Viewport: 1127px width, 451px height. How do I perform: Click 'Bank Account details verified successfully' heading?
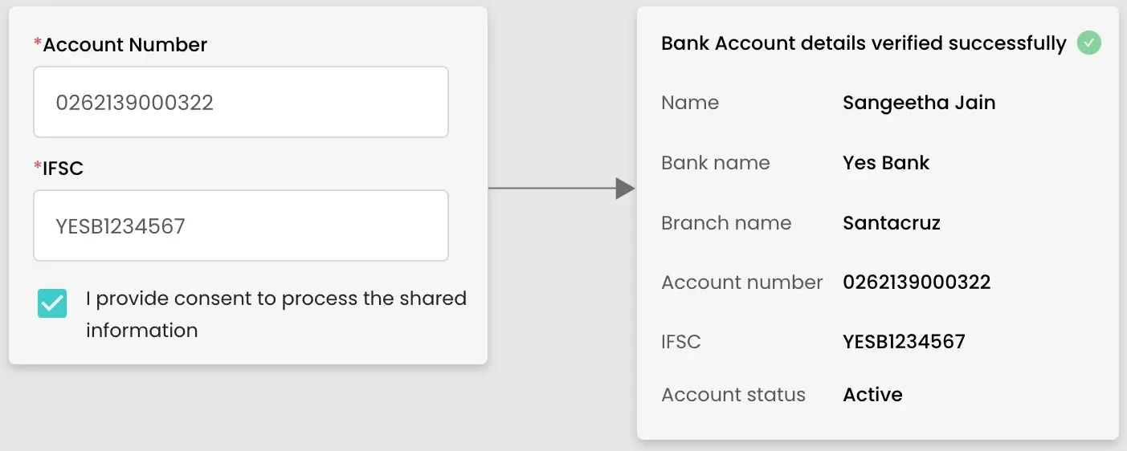[864, 43]
